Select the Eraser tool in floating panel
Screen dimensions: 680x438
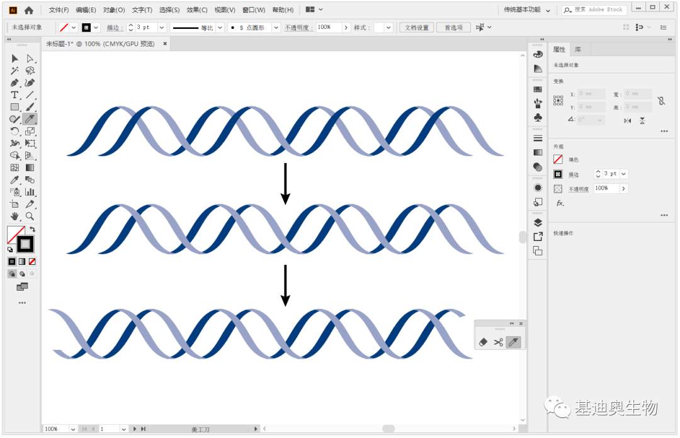484,342
